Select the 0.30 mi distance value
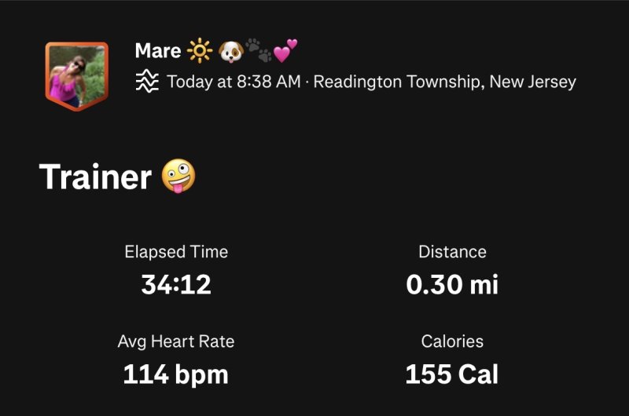This screenshot has width=629, height=416. click(452, 284)
